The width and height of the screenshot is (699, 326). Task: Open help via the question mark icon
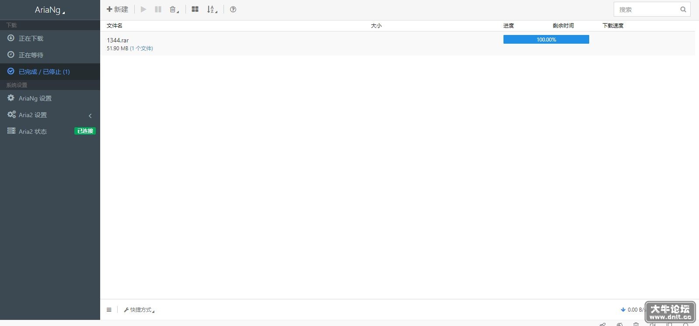tap(233, 9)
